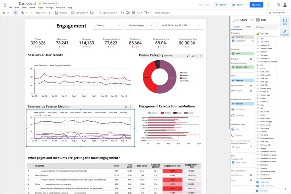Select the Ascending sort radio button
The image size is (291, 194).
[x=233, y=116]
